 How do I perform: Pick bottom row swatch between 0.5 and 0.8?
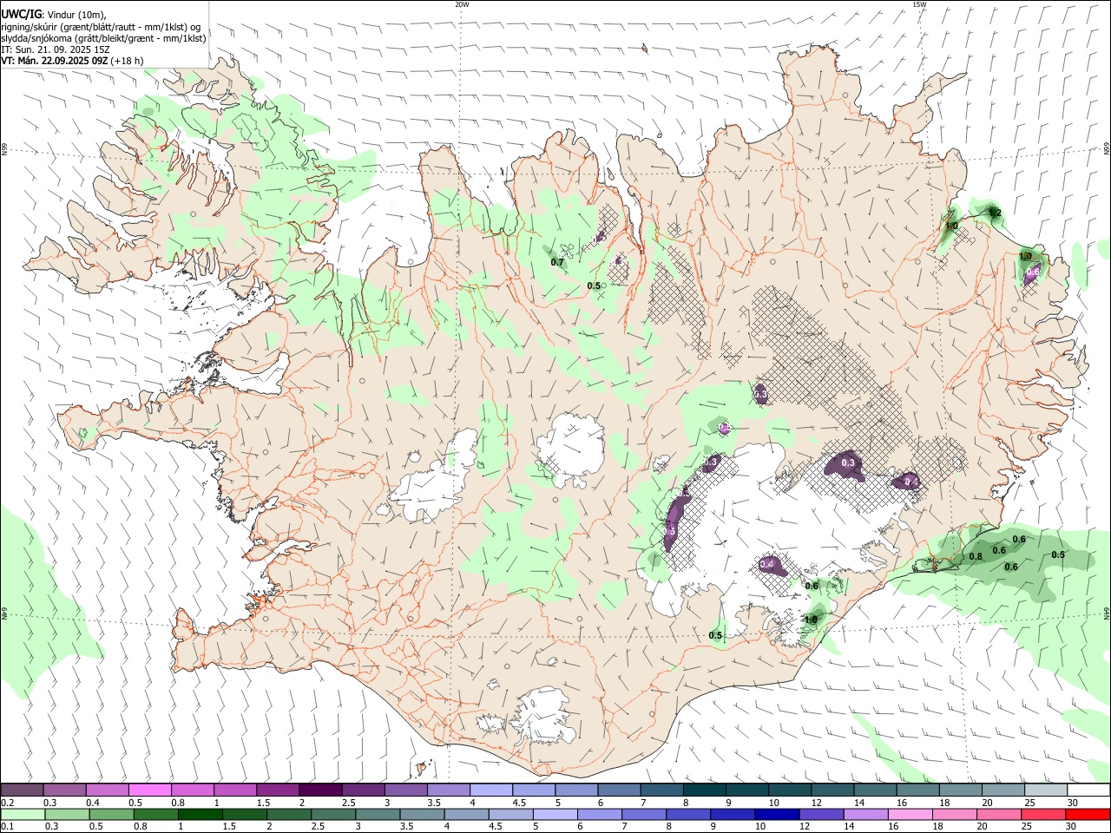coord(112,814)
